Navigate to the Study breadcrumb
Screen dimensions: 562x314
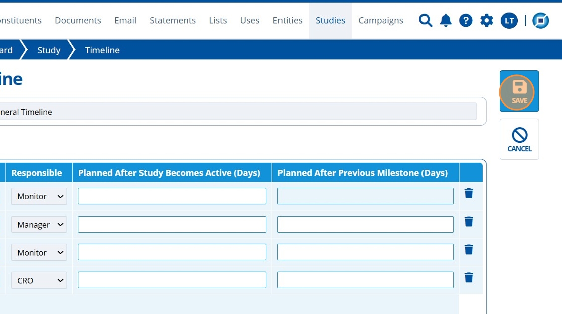[x=49, y=50]
